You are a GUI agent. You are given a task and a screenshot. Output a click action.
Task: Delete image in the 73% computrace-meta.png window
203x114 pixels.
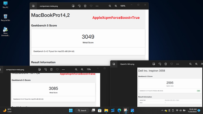tap(51, 69)
